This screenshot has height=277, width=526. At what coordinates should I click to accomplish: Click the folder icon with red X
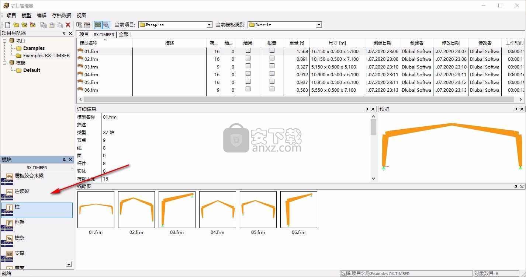point(33,25)
